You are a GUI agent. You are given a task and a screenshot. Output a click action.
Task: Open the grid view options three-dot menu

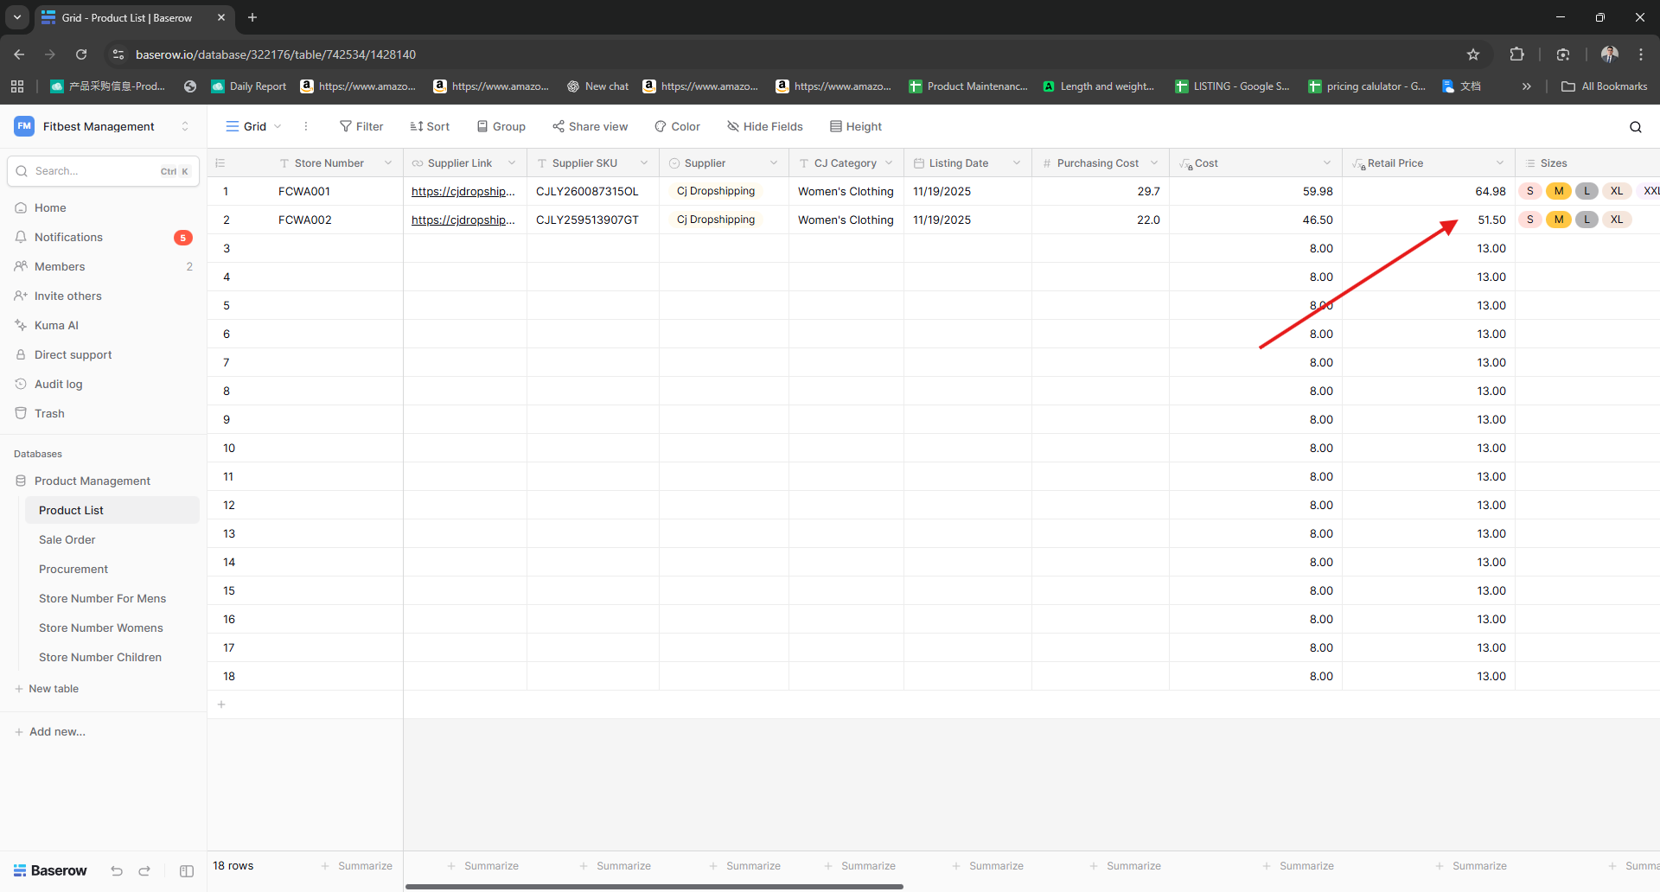point(306,126)
